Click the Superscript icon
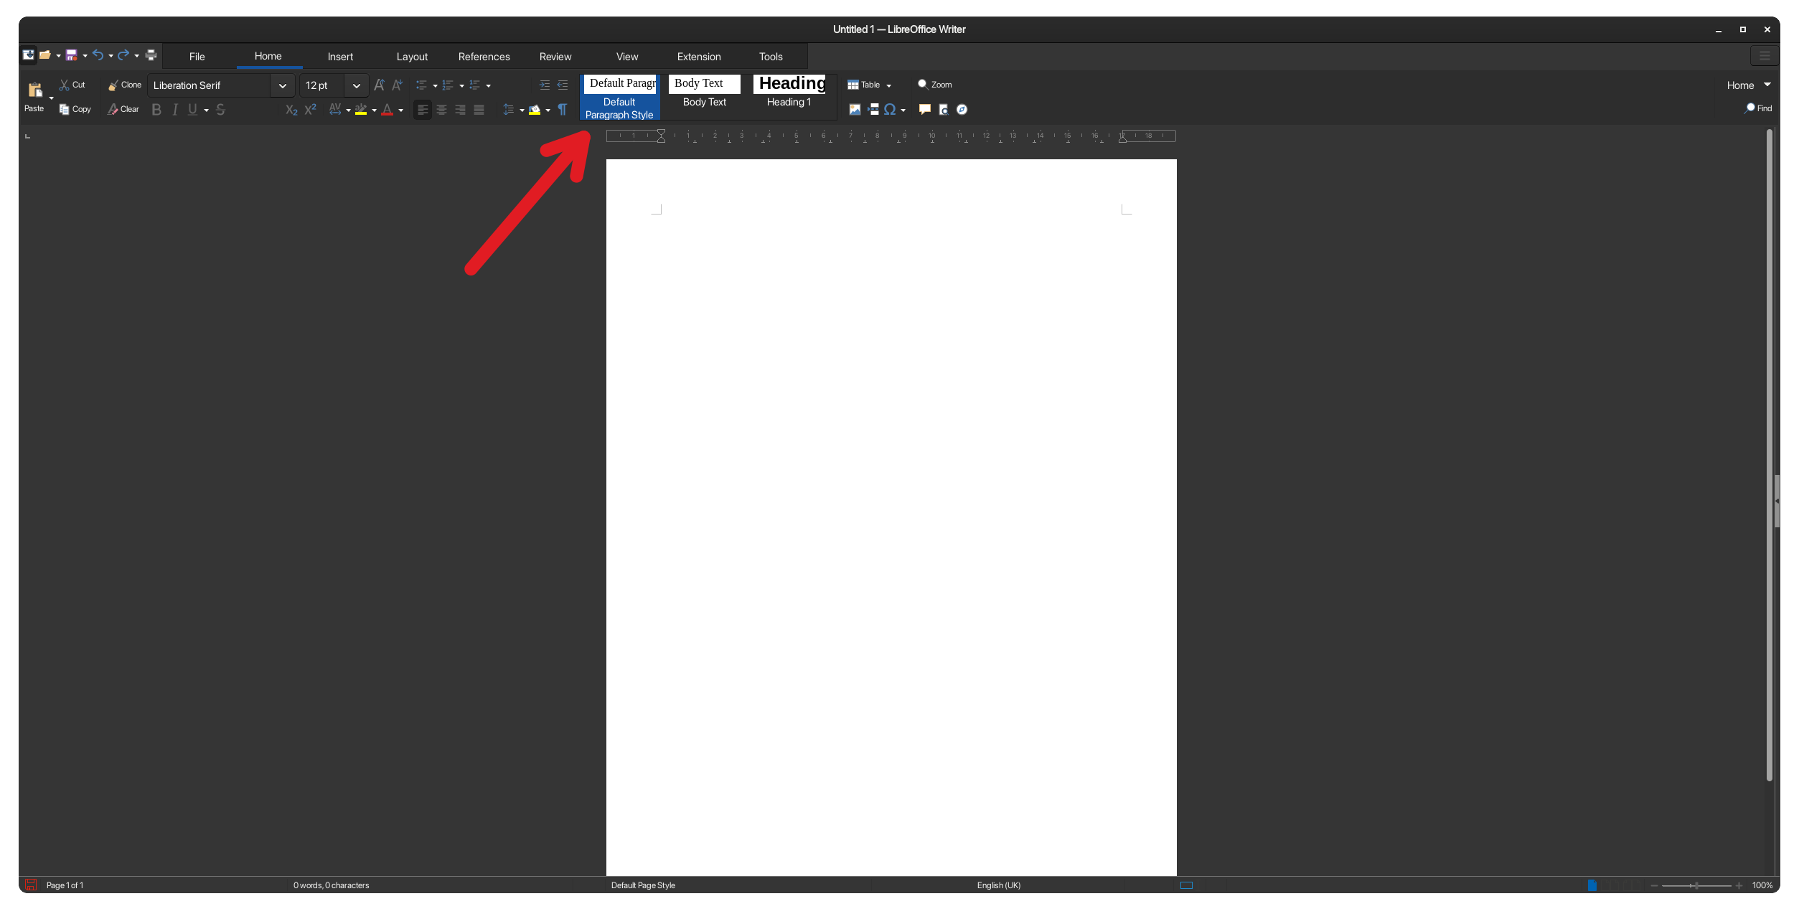Screen dimensions: 1799x914 point(311,110)
